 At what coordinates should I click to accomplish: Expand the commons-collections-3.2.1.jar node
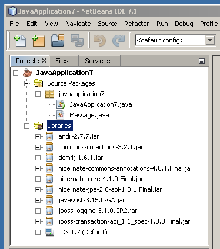coord(38,148)
